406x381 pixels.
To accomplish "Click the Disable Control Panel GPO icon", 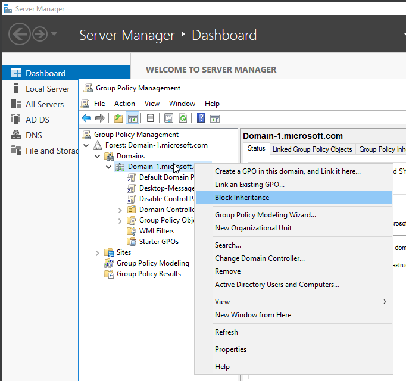I will (132, 199).
